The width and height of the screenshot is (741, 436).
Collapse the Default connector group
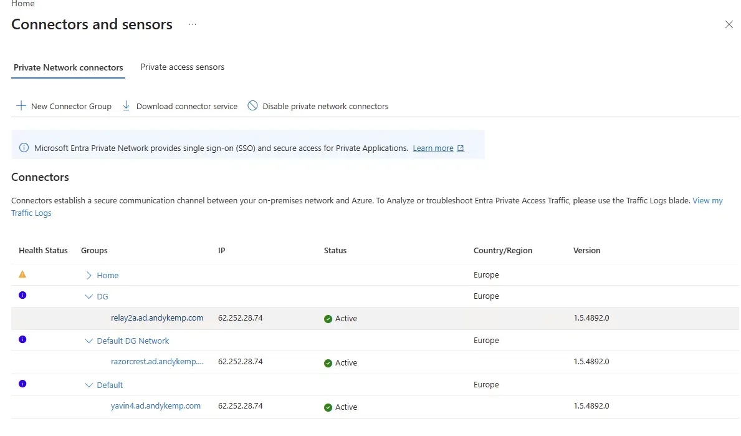point(89,385)
